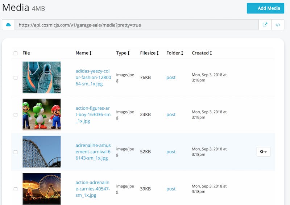The width and height of the screenshot is (290, 205).
Task: Click the code embed icon
Action: click(x=278, y=25)
